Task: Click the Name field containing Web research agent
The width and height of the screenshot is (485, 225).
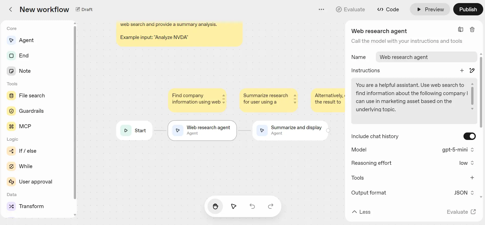Action: click(426, 57)
